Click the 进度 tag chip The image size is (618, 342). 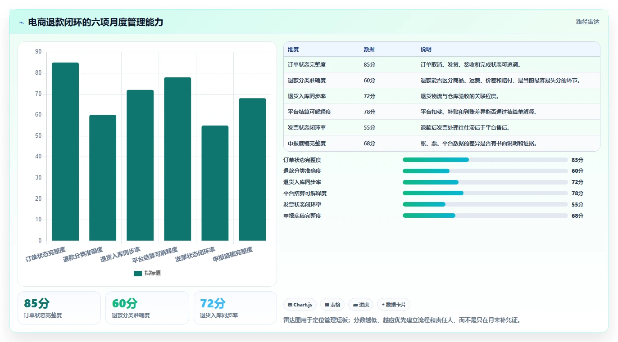pos(361,305)
